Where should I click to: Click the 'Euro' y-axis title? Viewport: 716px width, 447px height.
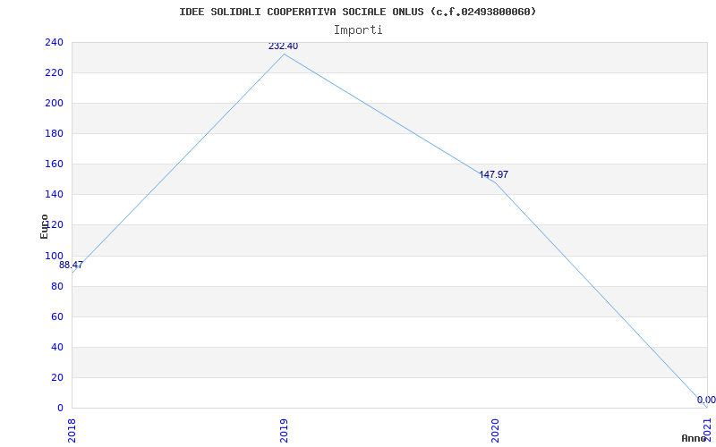(44, 227)
